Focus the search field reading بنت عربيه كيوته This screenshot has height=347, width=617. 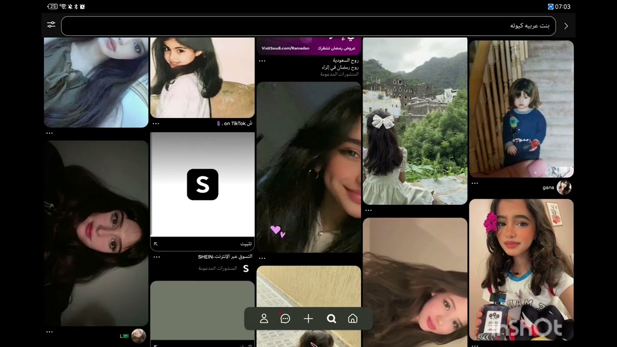[x=308, y=26]
